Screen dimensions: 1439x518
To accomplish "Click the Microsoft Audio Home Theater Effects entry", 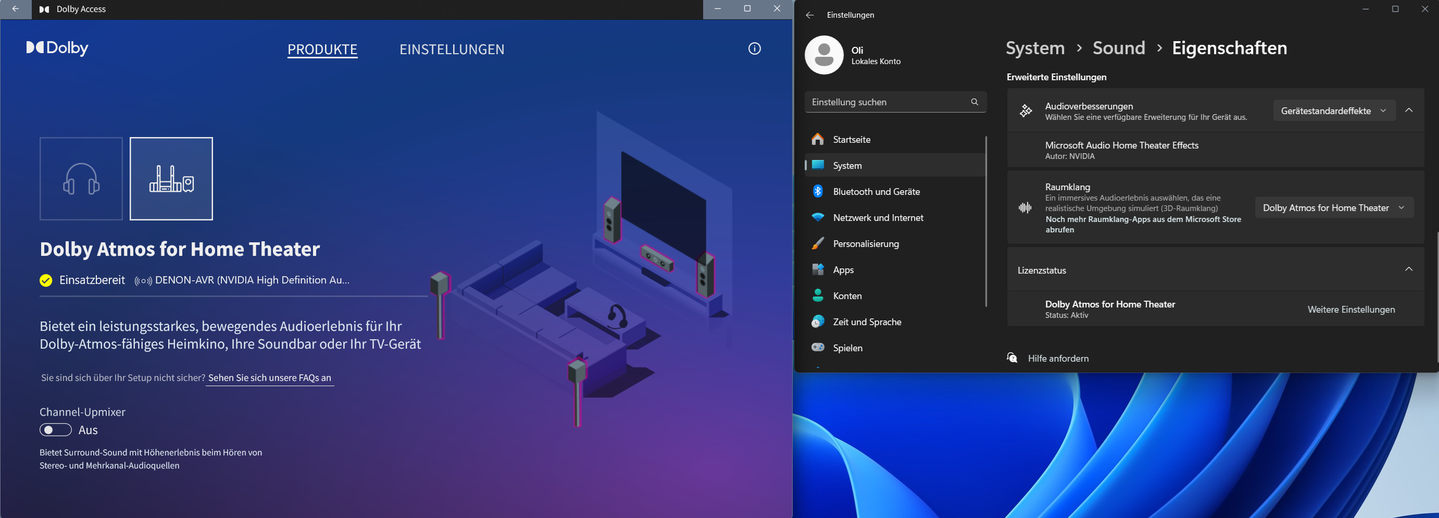I will tap(1215, 150).
